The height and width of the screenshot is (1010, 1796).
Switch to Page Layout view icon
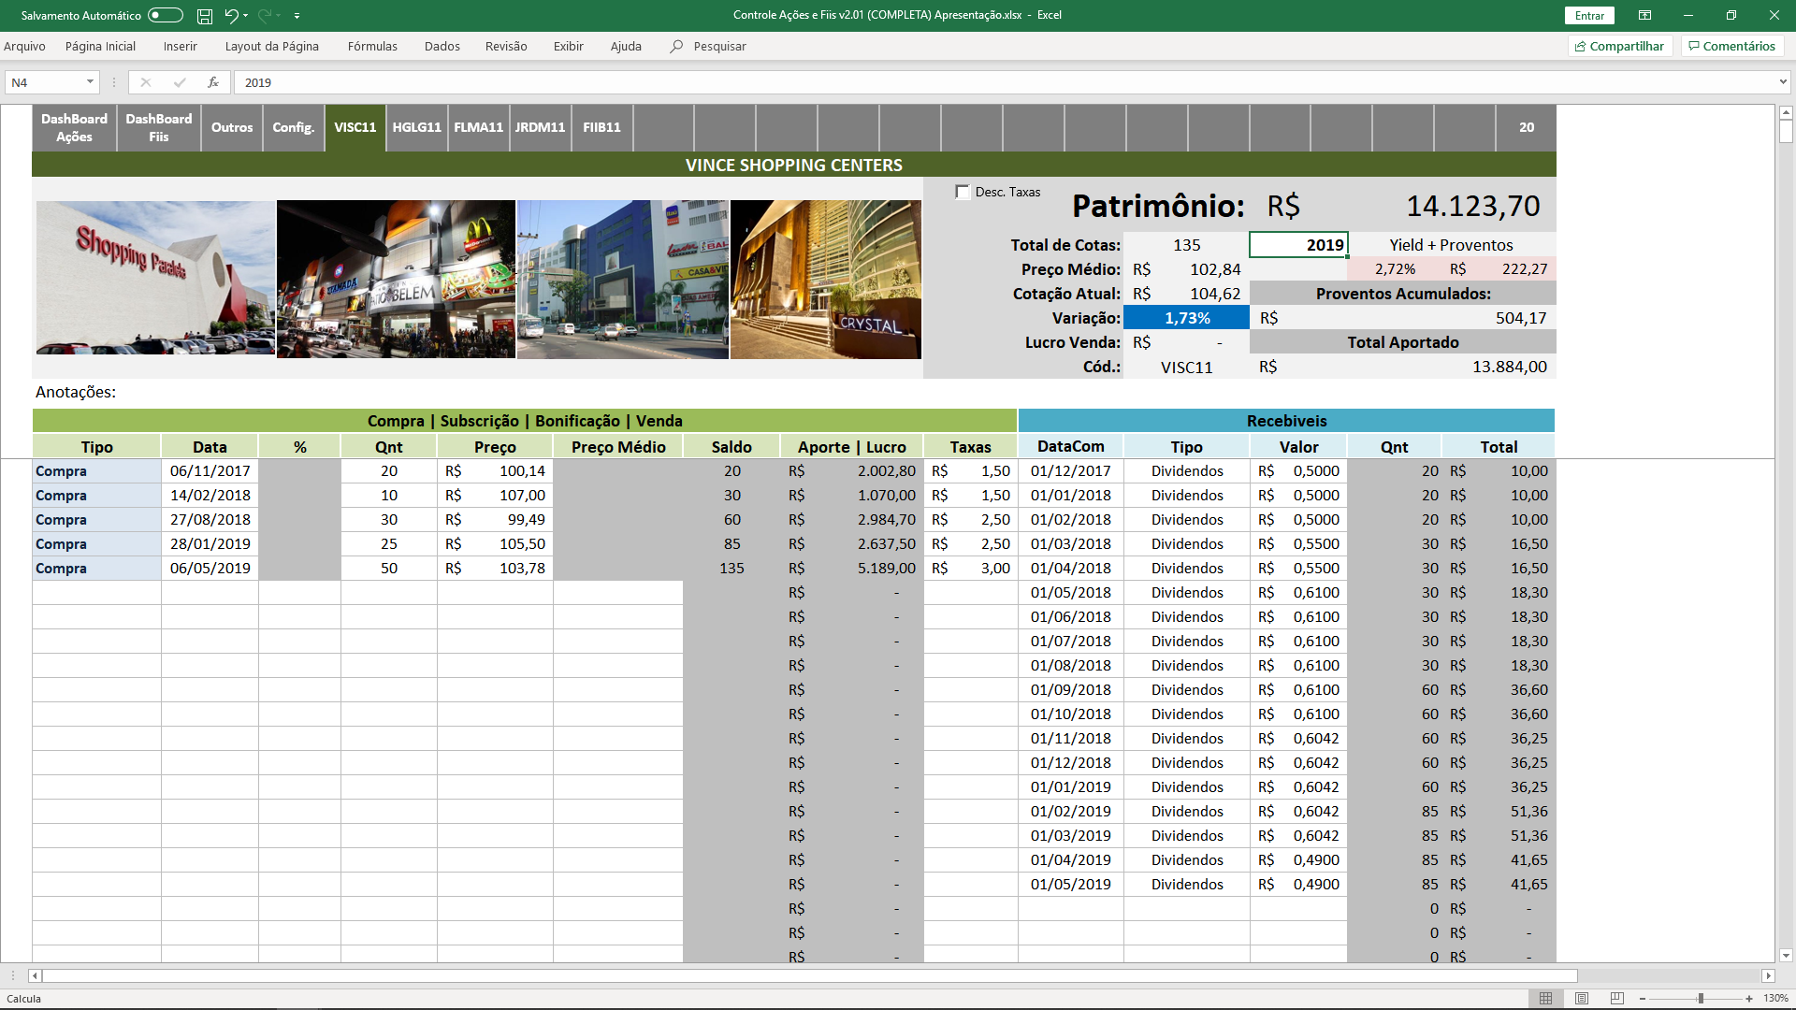pyautogui.click(x=1582, y=999)
